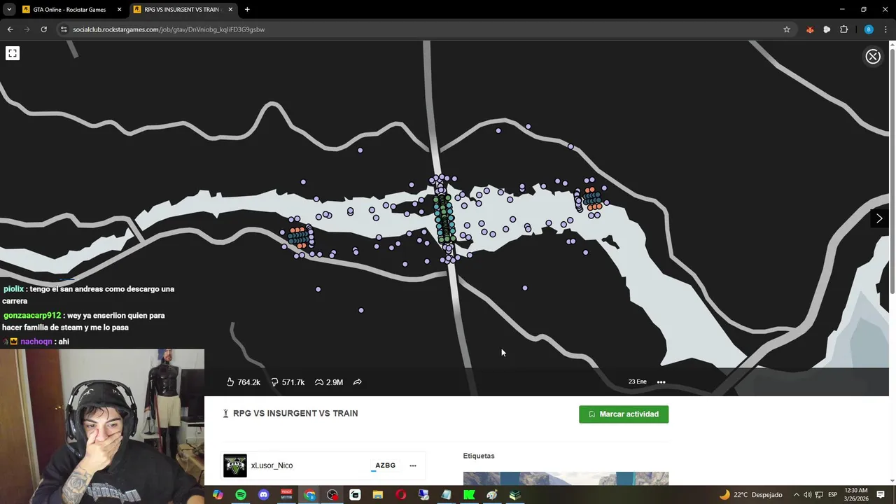The height and width of the screenshot is (504, 896).
Task: Click the ESP language indicator
Action: 832,495
